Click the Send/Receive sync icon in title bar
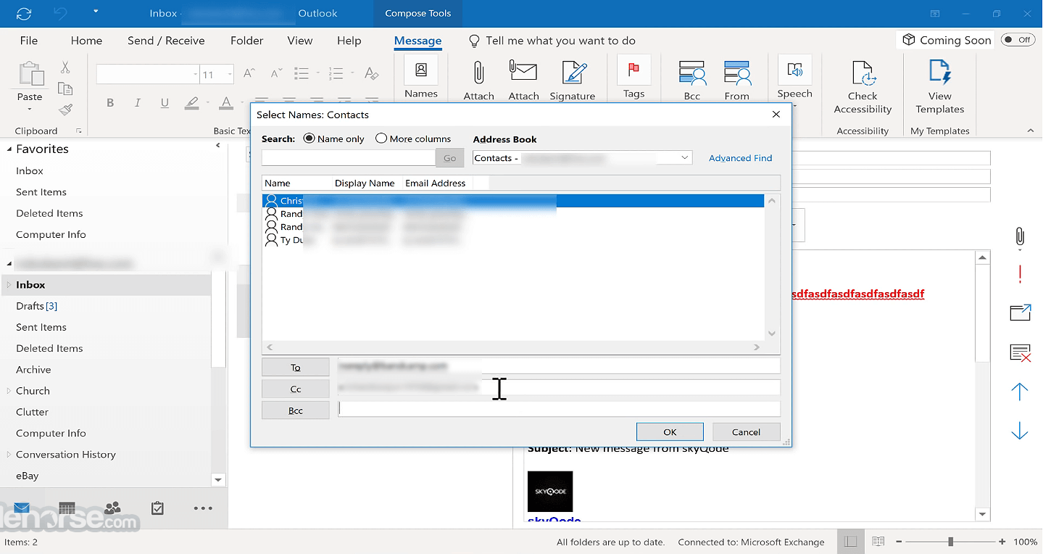1043x554 pixels. (23, 13)
